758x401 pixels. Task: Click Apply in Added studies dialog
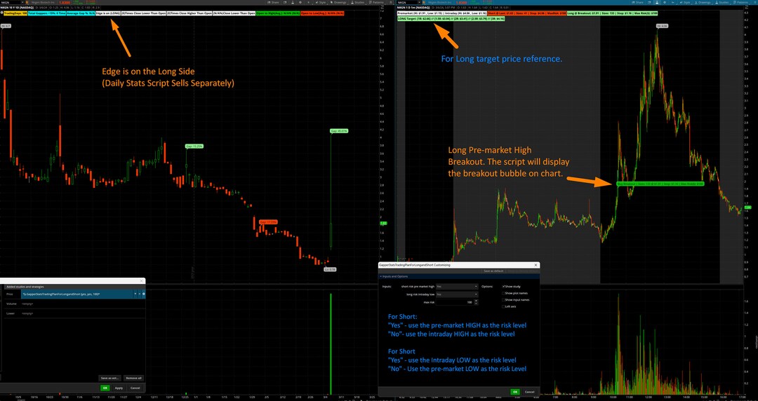(119, 388)
